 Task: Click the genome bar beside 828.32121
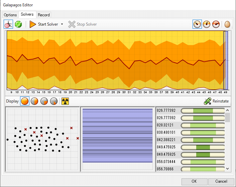(203, 125)
